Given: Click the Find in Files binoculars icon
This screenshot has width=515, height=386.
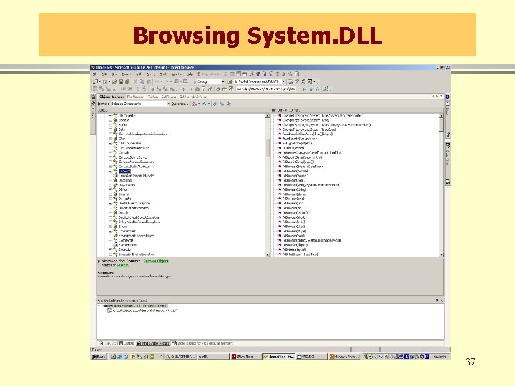Looking at the screenshot, I should pos(230,81).
